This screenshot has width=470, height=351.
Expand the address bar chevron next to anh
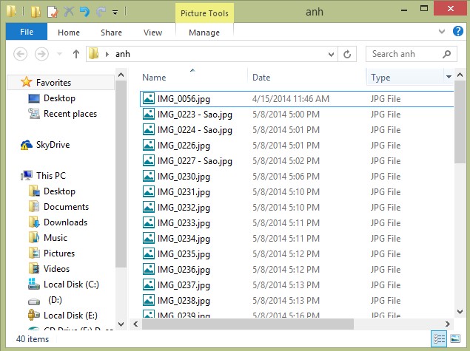coord(107,54)
